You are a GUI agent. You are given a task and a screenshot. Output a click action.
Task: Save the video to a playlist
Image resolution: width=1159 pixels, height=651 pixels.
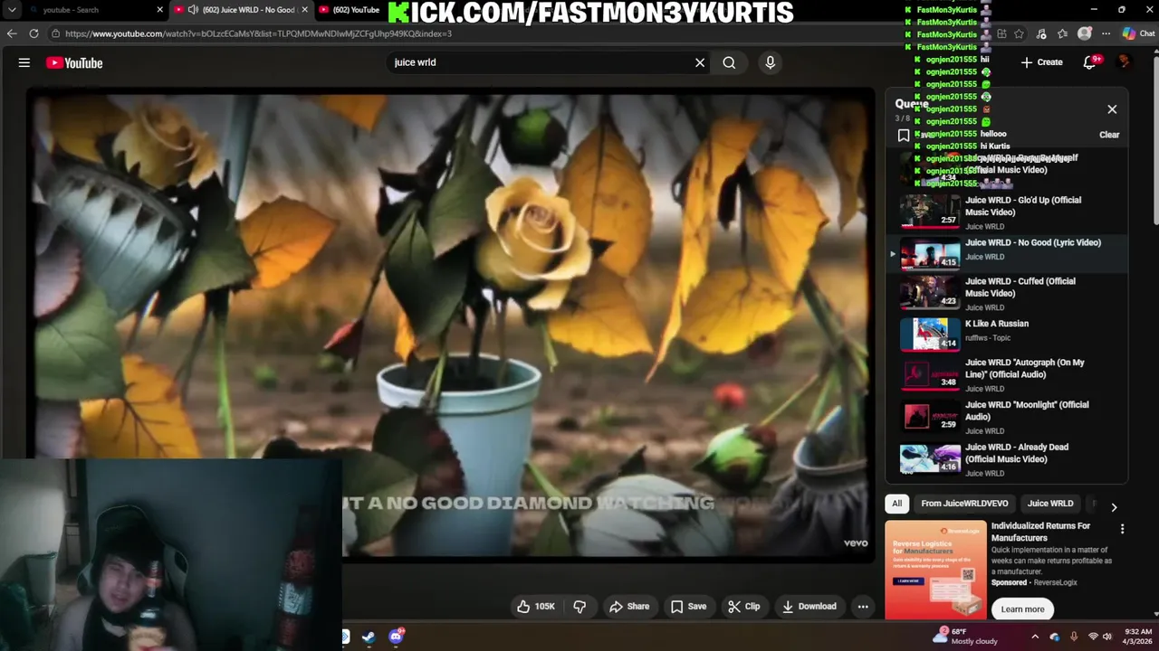[x=688, y=607]
